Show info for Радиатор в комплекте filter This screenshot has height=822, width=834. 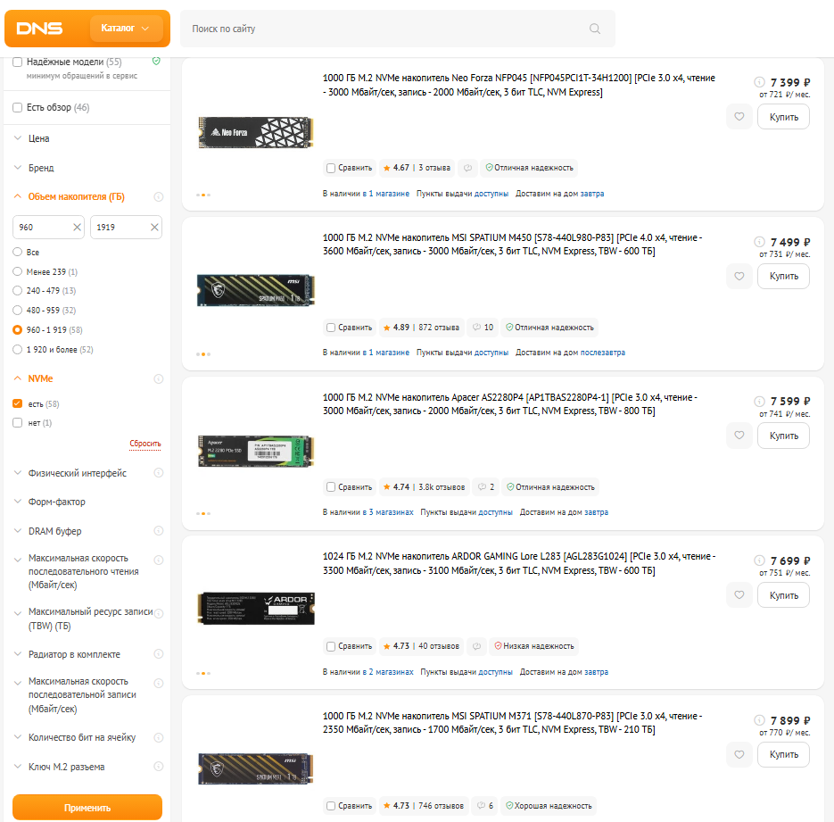(159, 654)
